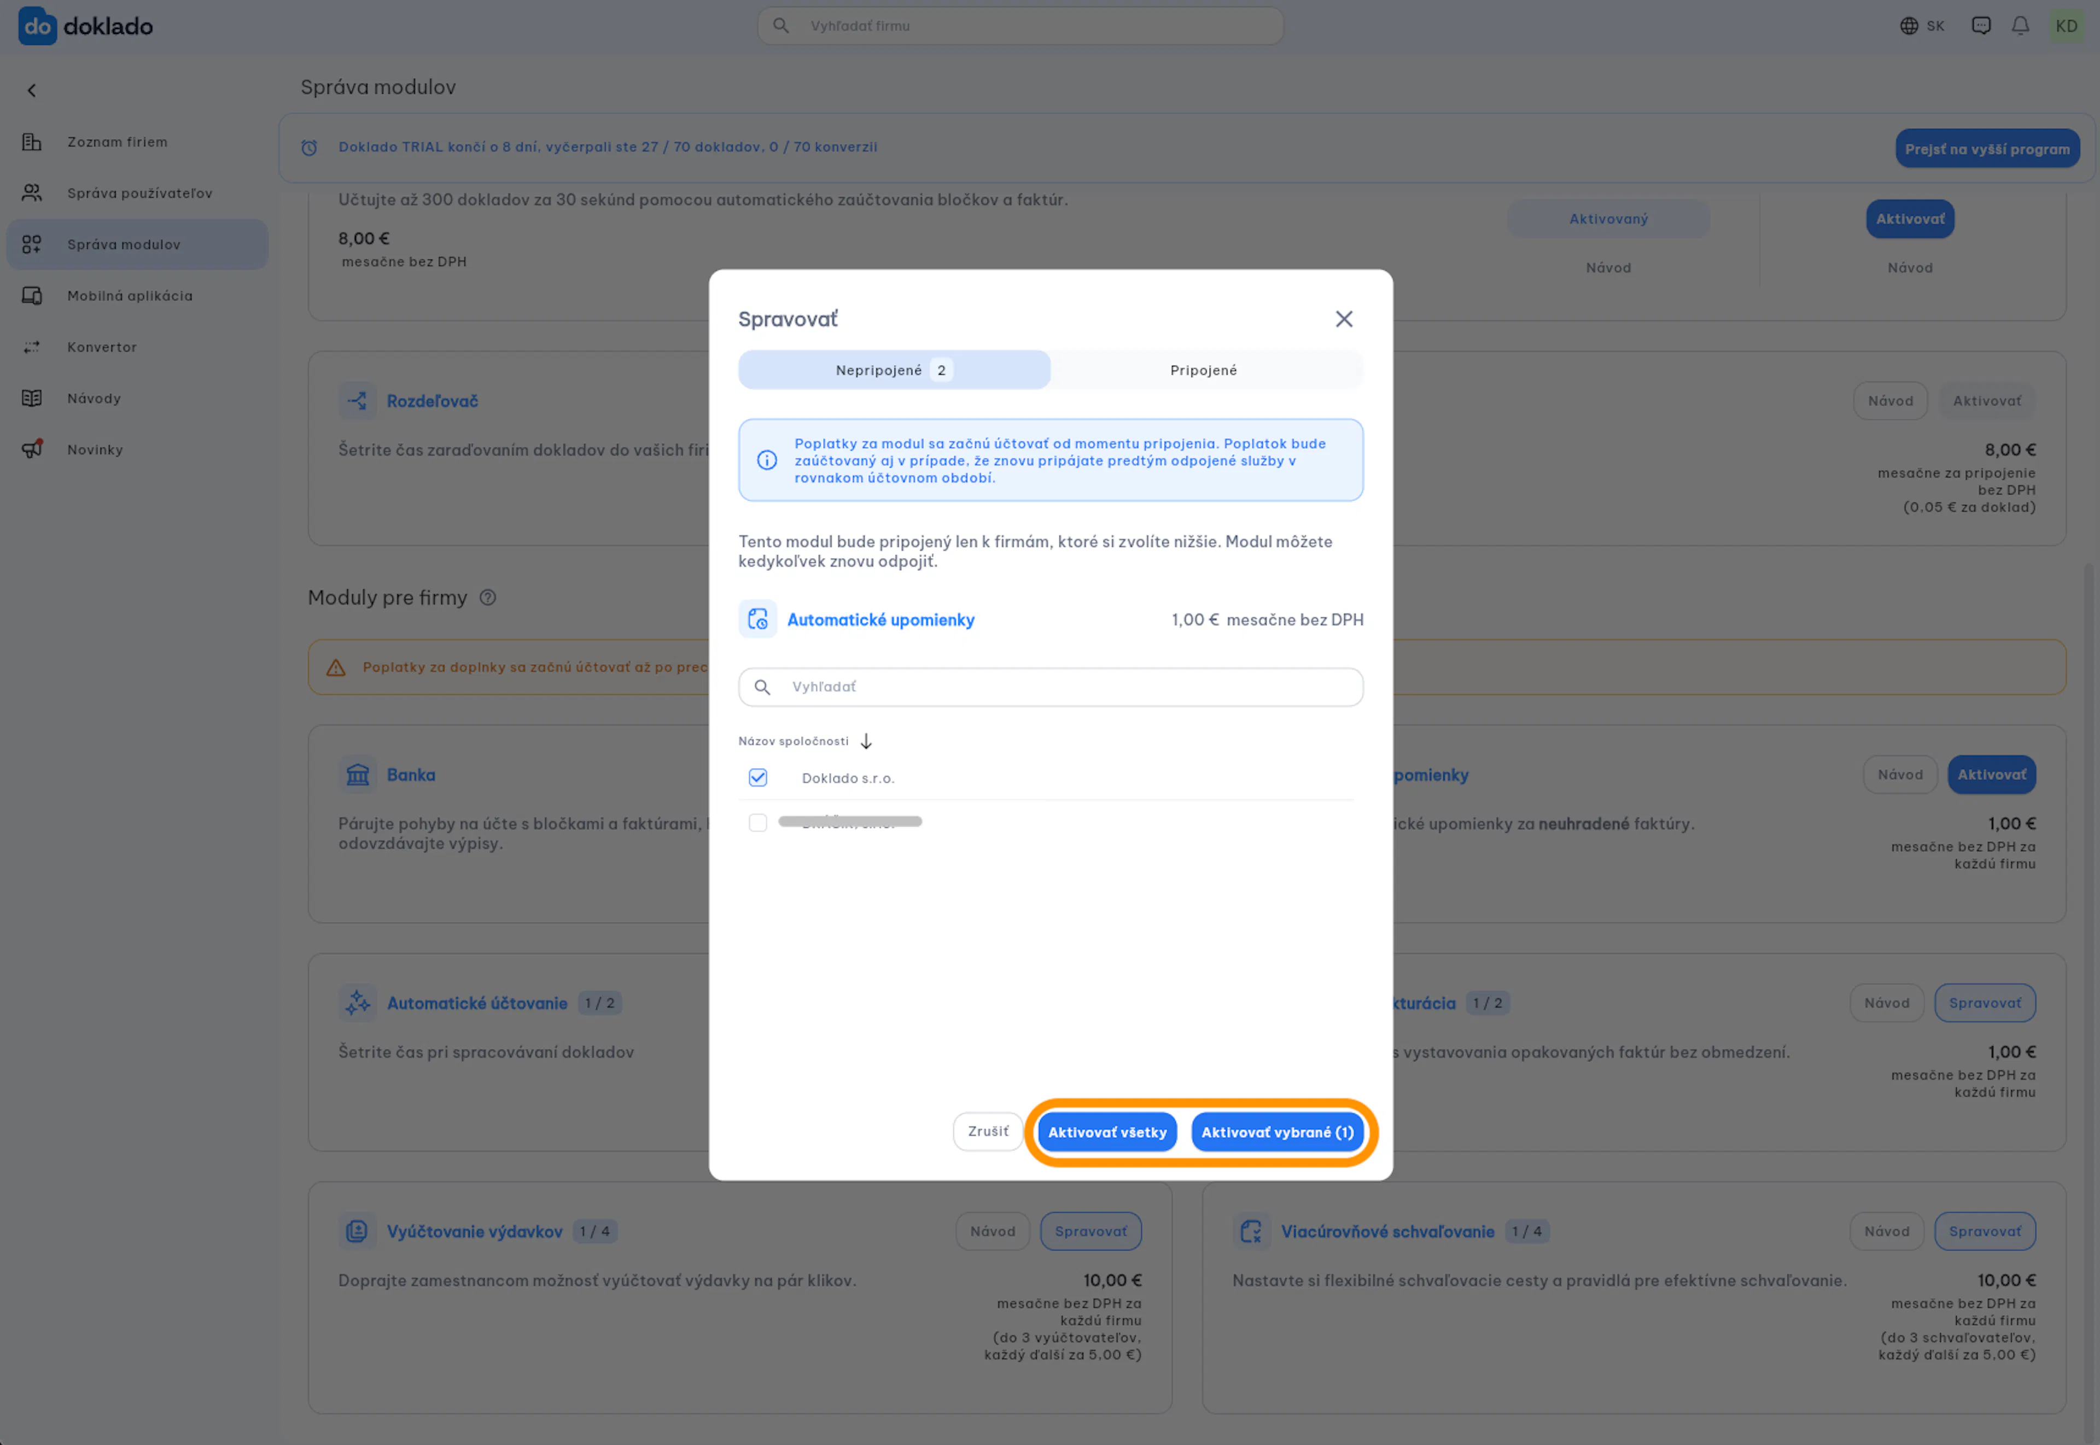Focus the Vyhľadať firmu search field

pyautogui.click(x=1020, y=26)
